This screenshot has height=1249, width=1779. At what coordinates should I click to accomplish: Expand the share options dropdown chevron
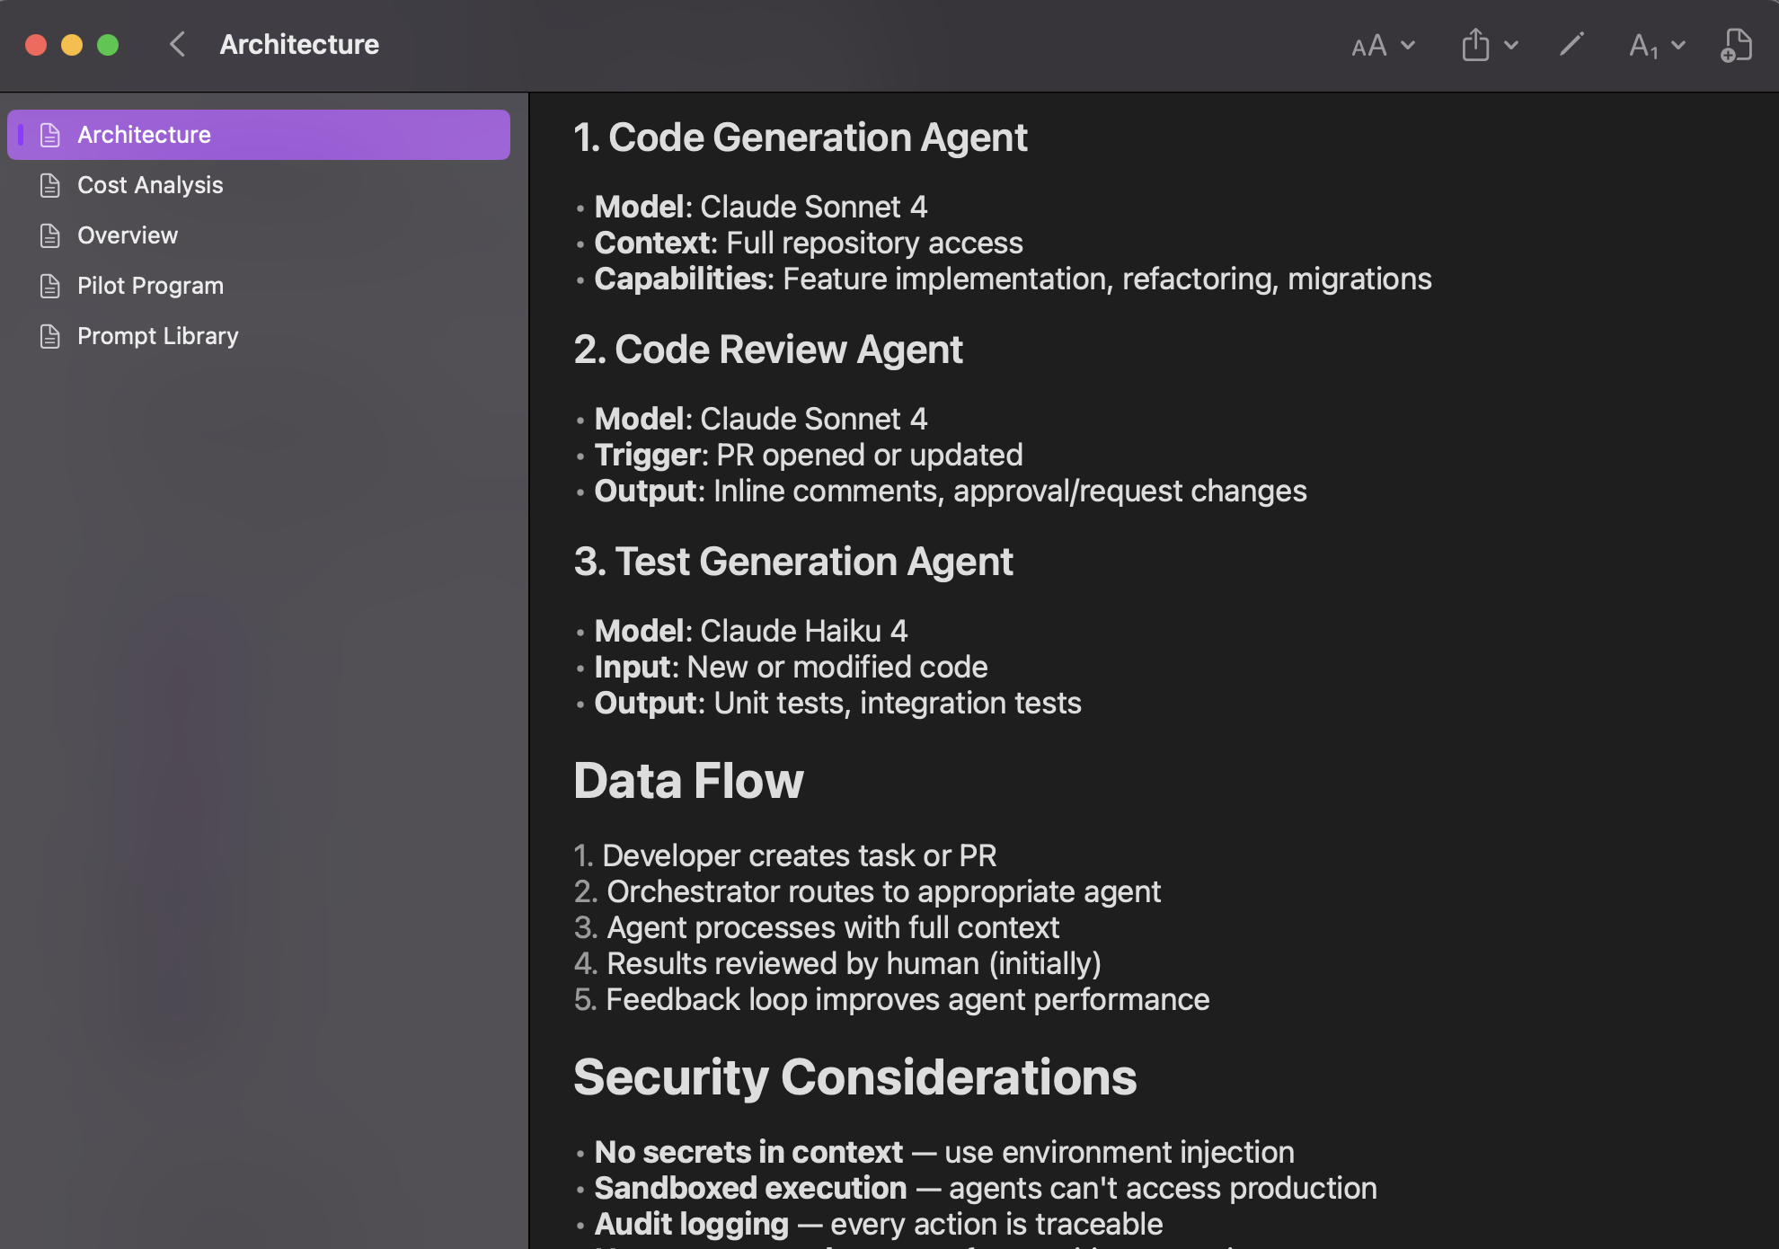coord(1511,46)
